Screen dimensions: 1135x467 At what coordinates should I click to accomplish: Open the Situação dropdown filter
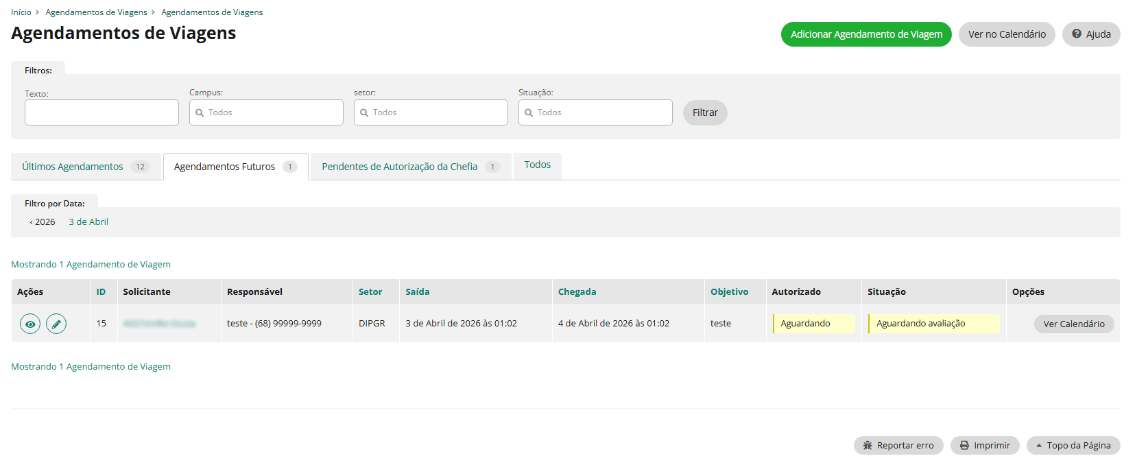tap(595, 112)
